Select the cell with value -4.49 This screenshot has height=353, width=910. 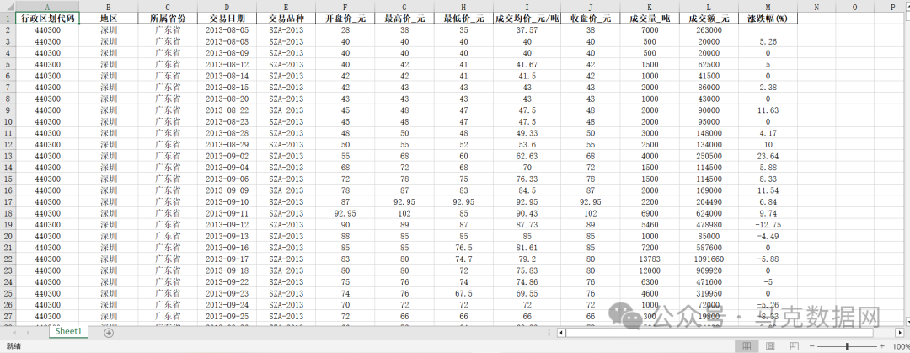pyautogui.click(x=768, y=236)
